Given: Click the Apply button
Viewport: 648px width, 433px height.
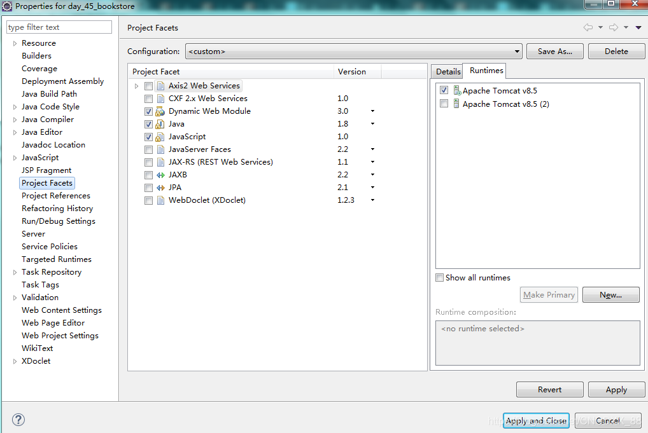Looking at the screenshot, I should (616, 389).
